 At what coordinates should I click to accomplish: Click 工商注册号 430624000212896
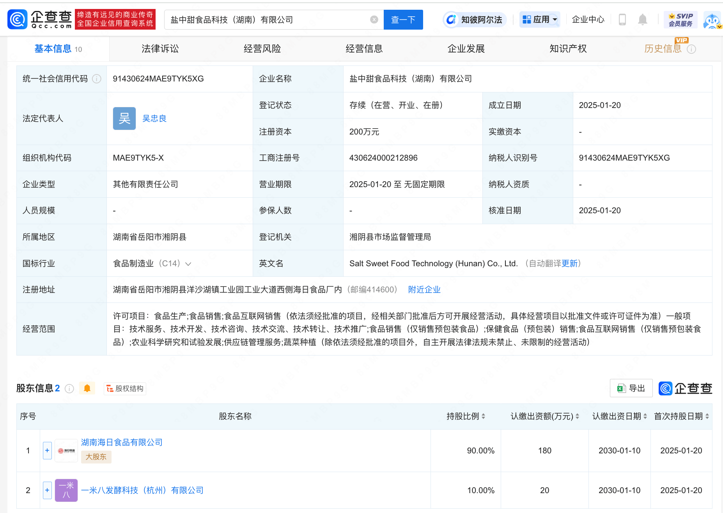coord(383,158)
